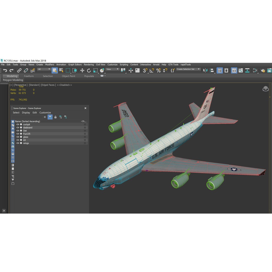The image size is (272, 272).
Task: Expand the Polygon Modeling panel
Action: click(x=13, y=80)
